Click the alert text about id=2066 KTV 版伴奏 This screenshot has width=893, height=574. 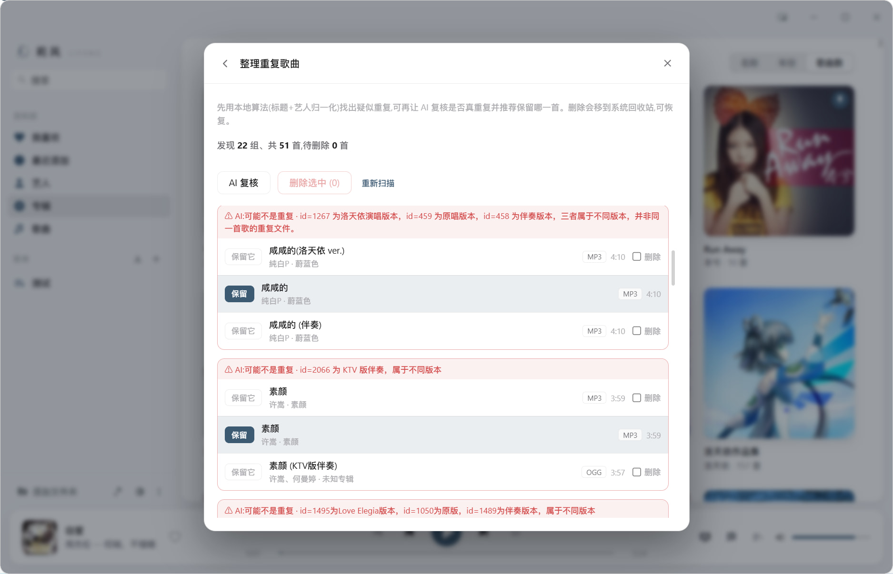click(338, 370)
